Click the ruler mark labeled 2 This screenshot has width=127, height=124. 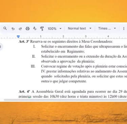click(x=63, y=36)
